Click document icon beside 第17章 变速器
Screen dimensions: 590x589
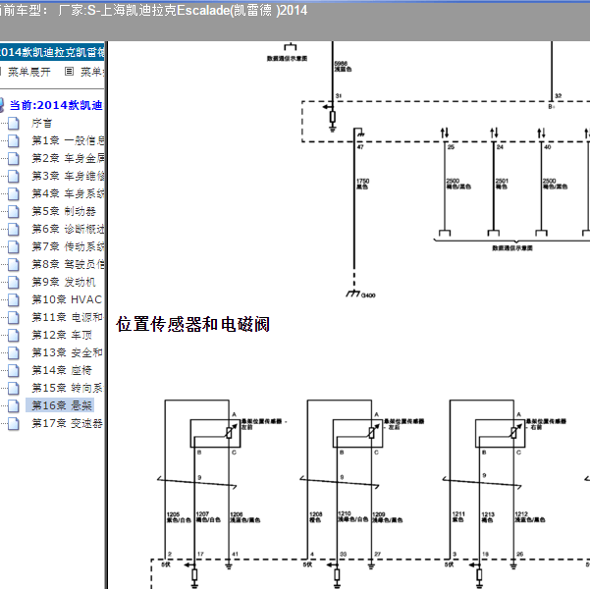[14, 424]
